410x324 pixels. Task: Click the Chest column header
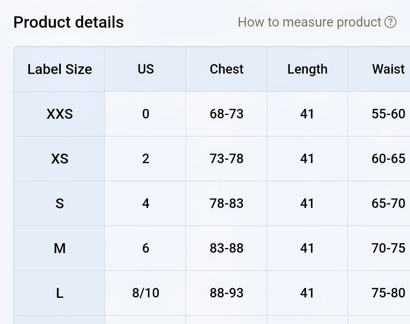tap(226, 69)
